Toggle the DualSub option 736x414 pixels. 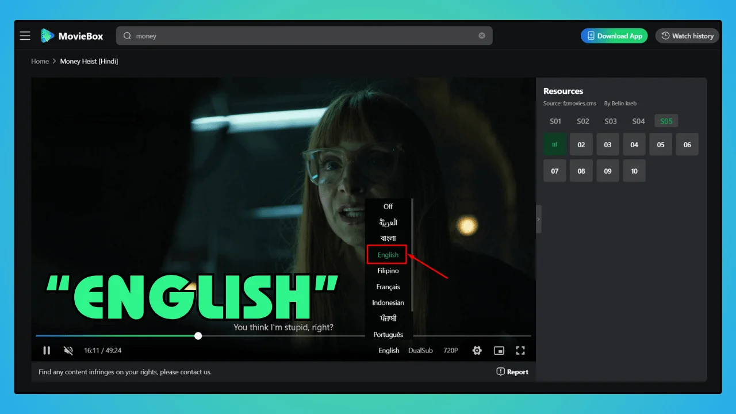coord(420,350)
